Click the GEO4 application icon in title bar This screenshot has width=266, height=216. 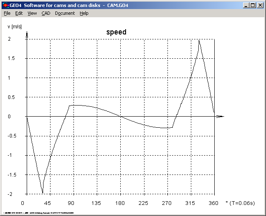click(x=5, y=5)
